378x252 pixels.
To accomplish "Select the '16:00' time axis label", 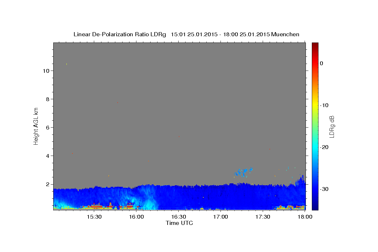I will [136, 217].
